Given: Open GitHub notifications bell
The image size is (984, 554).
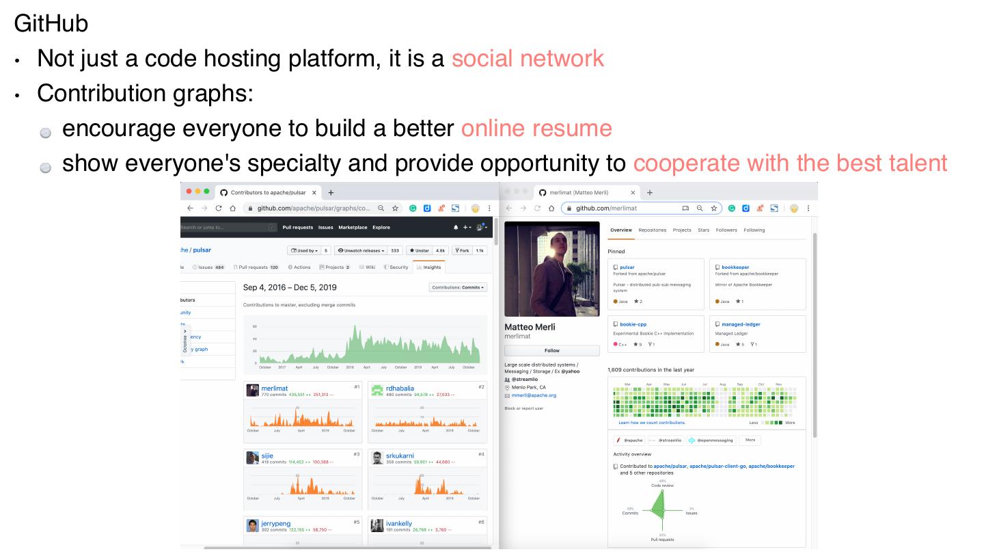Looking at the screenshot, I should [456, 227].
